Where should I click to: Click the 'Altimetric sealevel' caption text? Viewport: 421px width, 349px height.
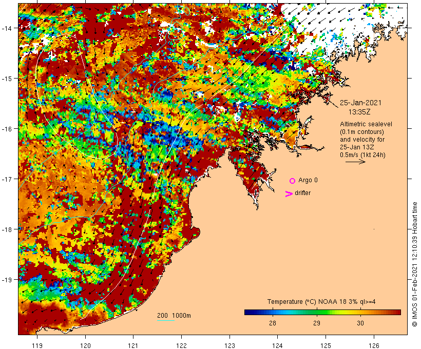pos(366,124)
